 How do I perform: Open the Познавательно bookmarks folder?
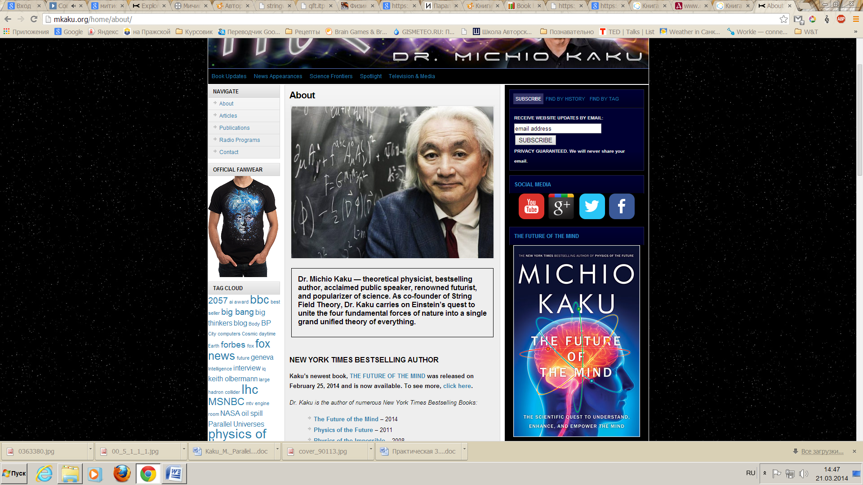(567, 32)
